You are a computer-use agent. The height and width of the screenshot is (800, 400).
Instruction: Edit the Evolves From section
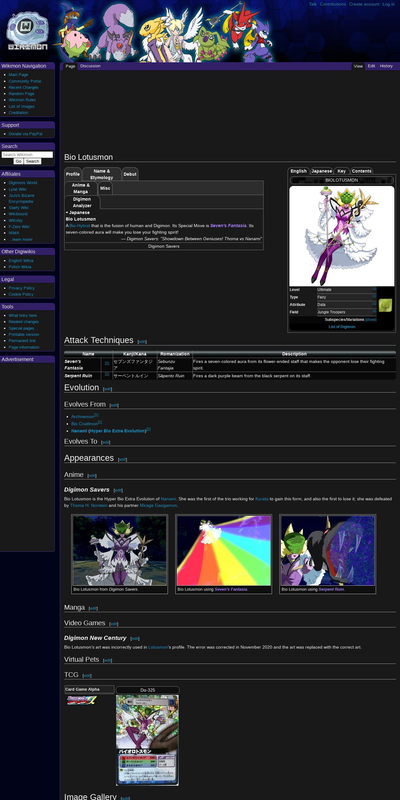(x=114, y=405)
